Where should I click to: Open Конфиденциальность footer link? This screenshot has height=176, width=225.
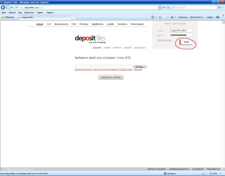coord(179,169)
